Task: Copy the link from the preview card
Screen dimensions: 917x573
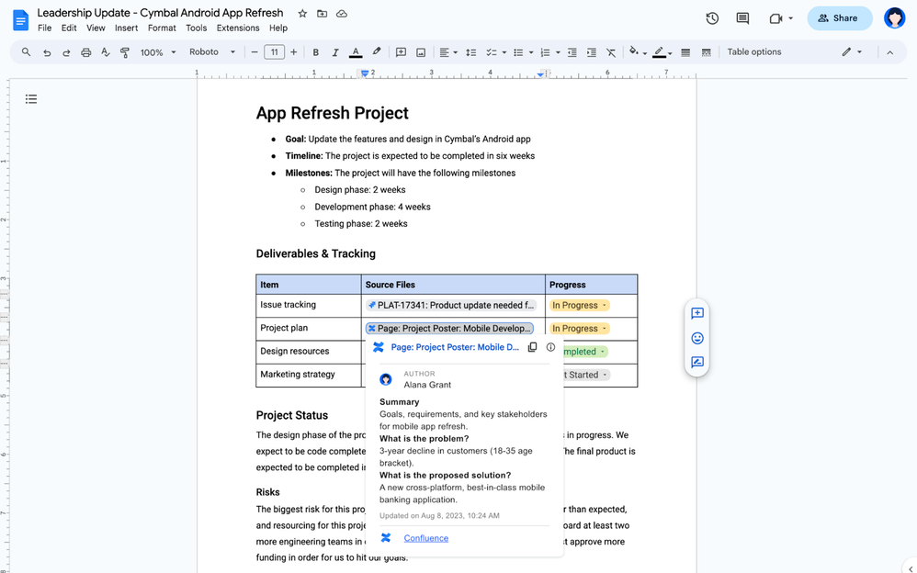Action: [x=532, y=347]
